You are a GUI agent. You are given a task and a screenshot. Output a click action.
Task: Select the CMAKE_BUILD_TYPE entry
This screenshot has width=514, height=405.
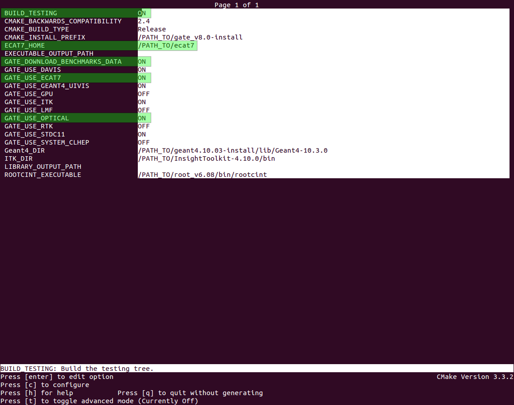[x=37, y=29]
